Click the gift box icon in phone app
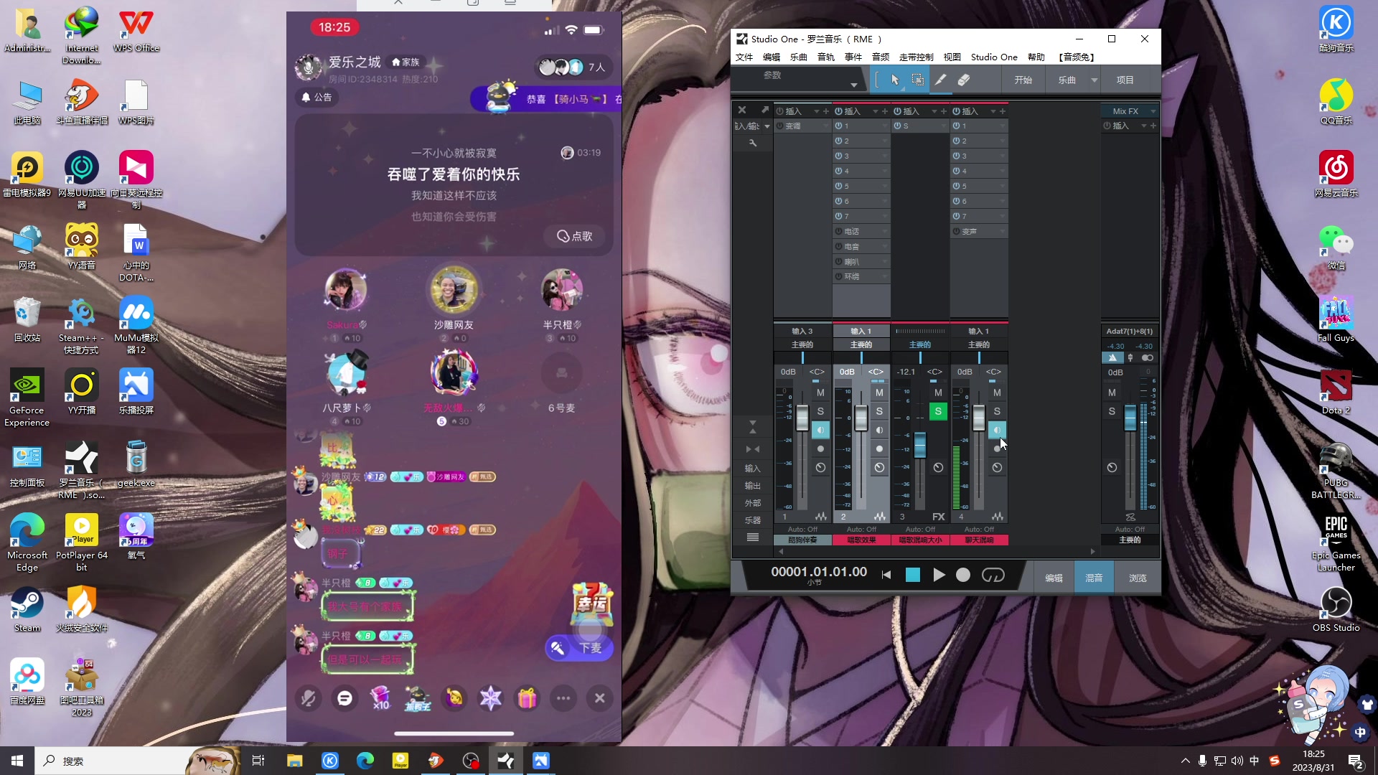The width and height of the screenshot is (1378, 775). [527, 697]
